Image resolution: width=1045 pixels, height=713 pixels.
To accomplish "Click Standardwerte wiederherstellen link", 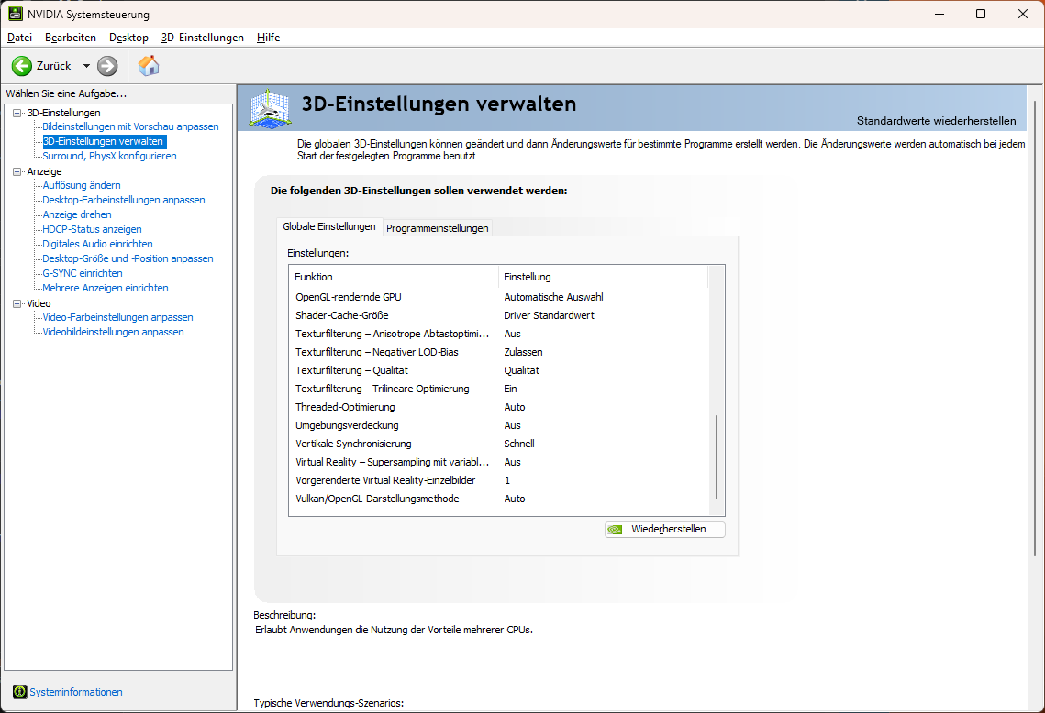I will pos(937,120).
